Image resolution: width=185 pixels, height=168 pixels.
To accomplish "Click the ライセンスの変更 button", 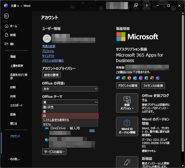I will [153, 85].
